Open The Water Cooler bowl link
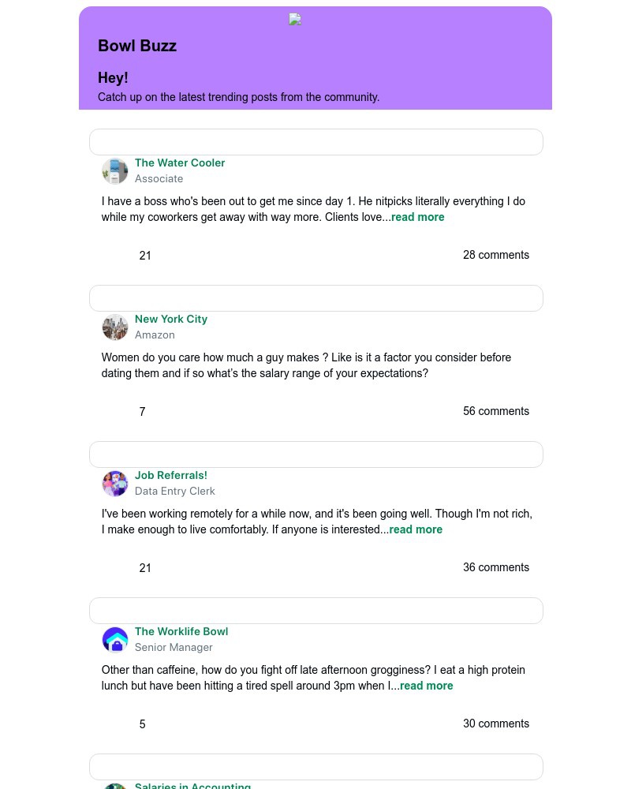This screenshot has width=631, height=789. point(180,163)
